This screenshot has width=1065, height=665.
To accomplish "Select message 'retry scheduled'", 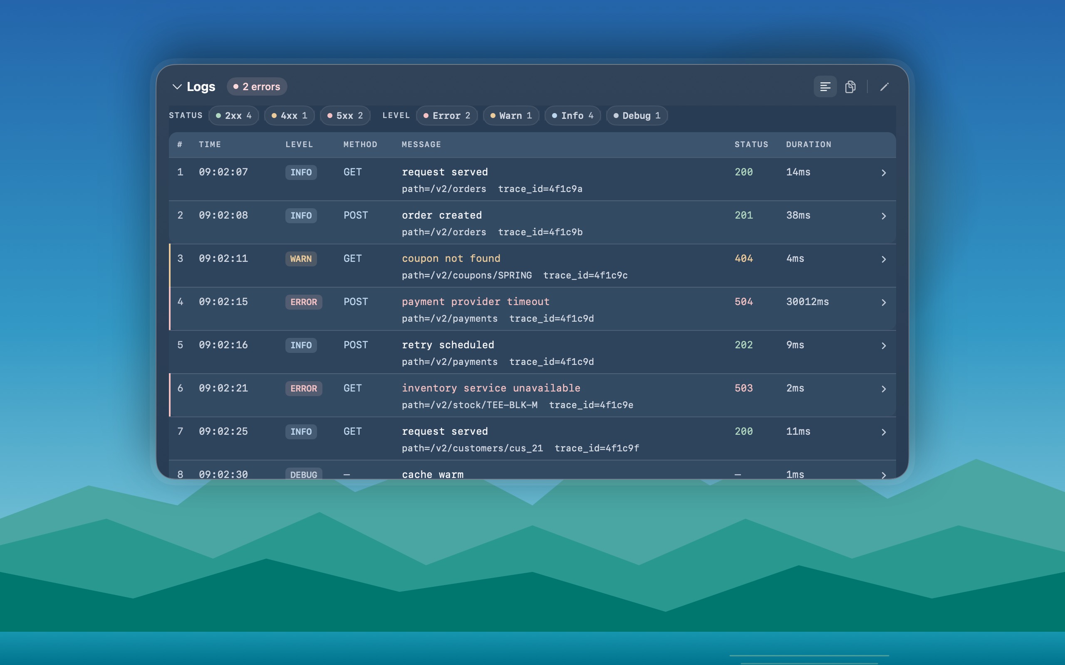I will 448,345.
